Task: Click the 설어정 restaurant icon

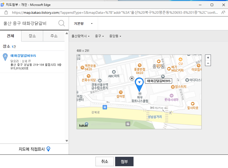Action: (121, 92)
